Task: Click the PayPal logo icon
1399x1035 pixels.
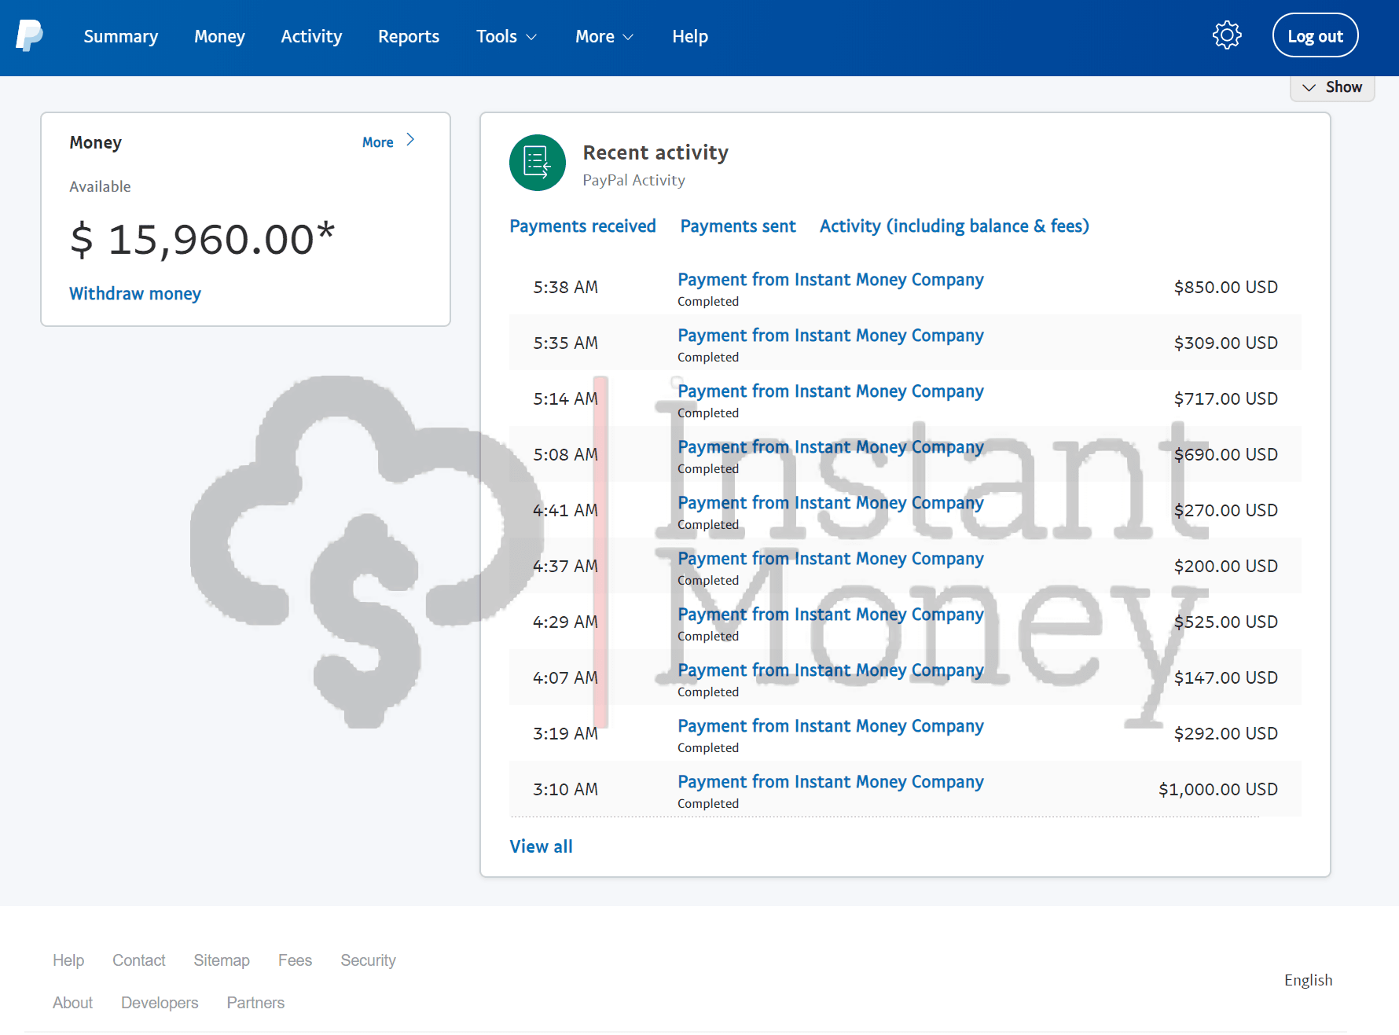Action: pos(29,36)
